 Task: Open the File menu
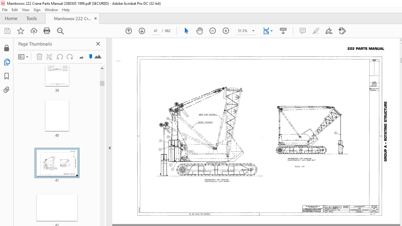5,10
